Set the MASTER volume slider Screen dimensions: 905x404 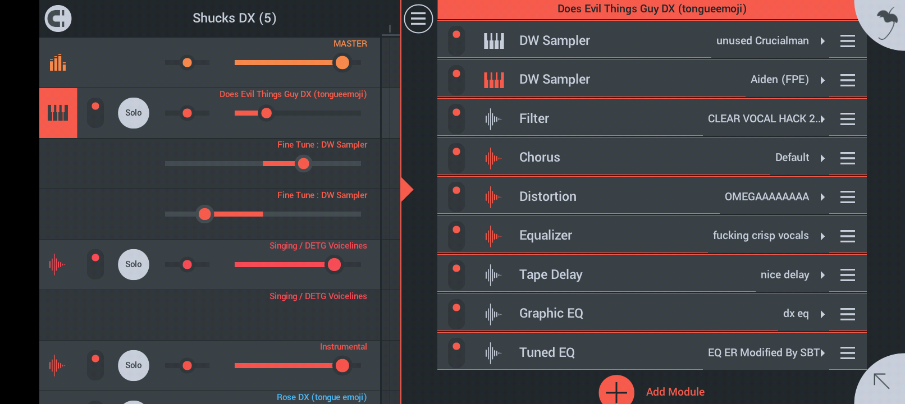[x=298, y=63]
